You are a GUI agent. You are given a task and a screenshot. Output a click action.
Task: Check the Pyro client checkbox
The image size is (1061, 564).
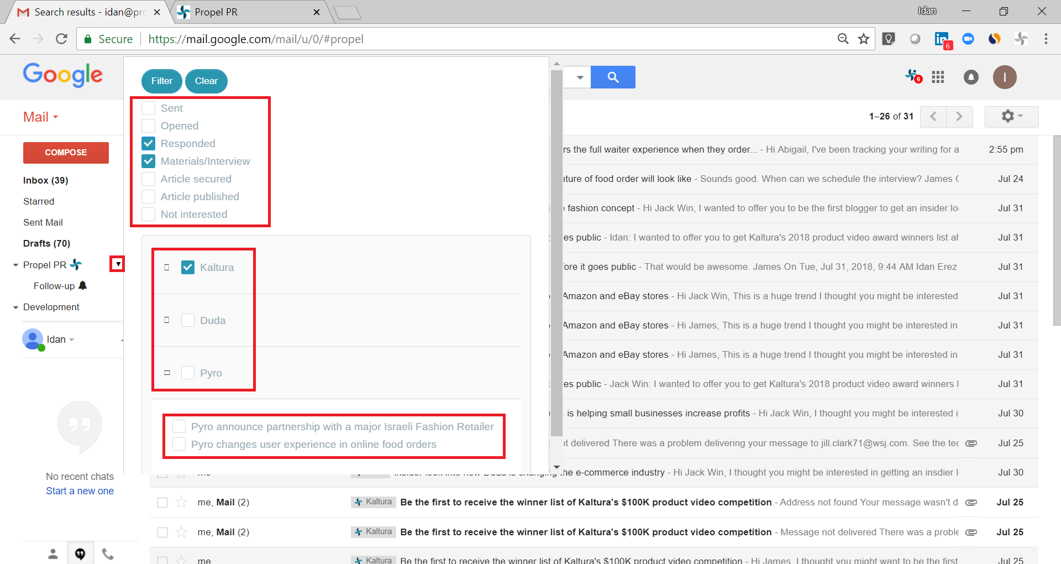tap(188, 373)
